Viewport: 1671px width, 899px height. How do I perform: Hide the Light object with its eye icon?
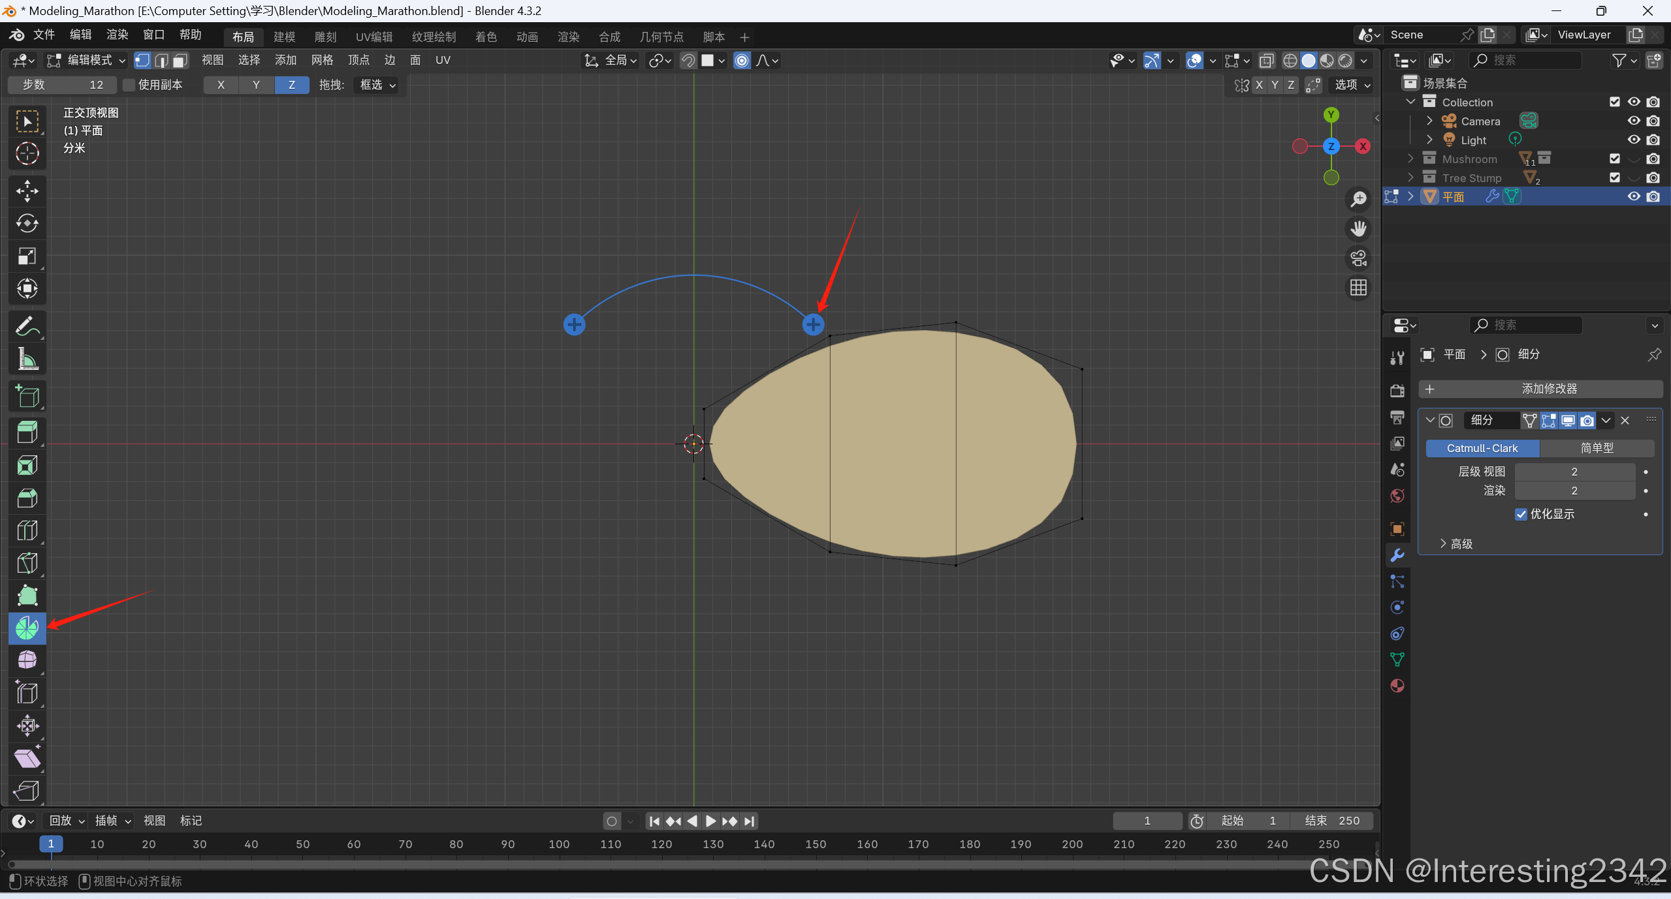click(1633, 140)
